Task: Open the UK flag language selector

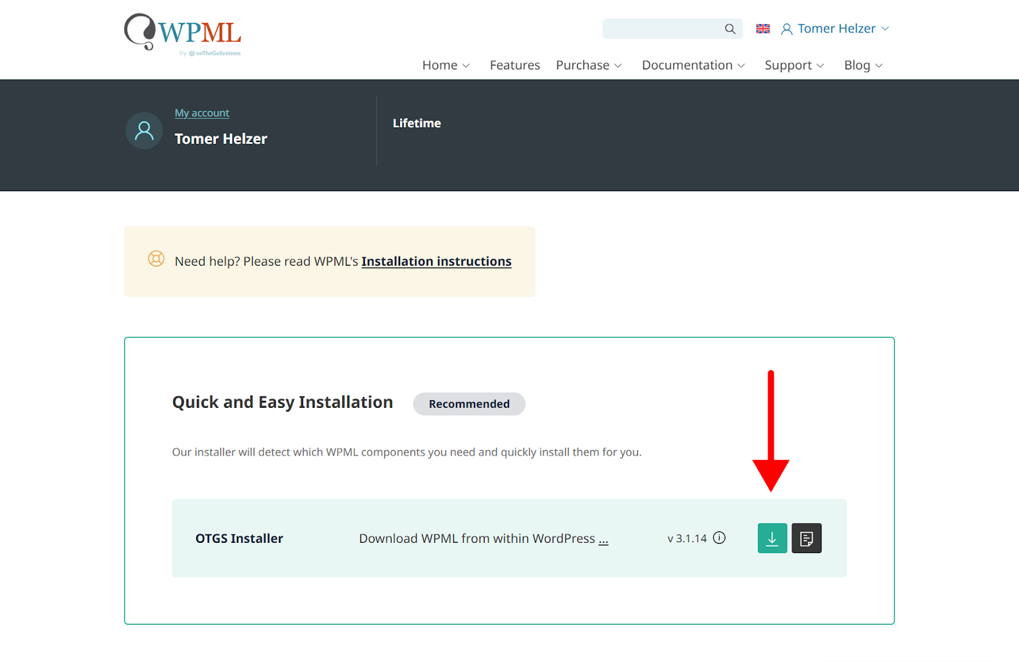Action: (762, 29)
